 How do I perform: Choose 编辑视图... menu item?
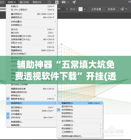click(x=31, y=125)
